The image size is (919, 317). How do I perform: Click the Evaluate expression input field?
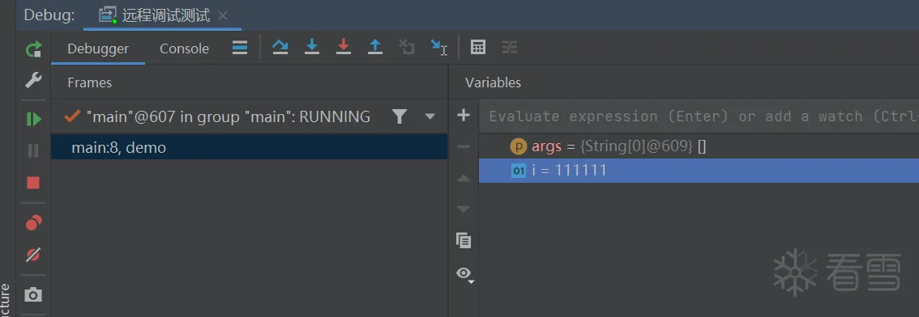699,116
